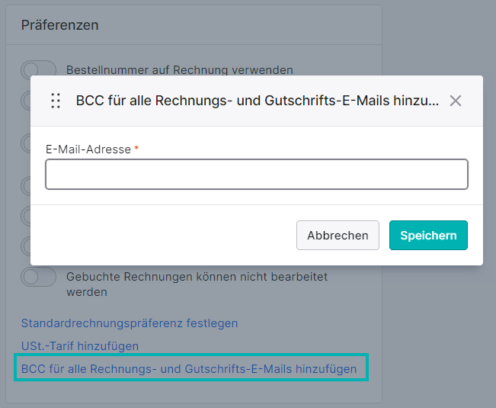The width and height of the screenshot is (496, 408).
Task: Open the USt.-Tarif hinzufügen link
Action: tap(80, 346)
